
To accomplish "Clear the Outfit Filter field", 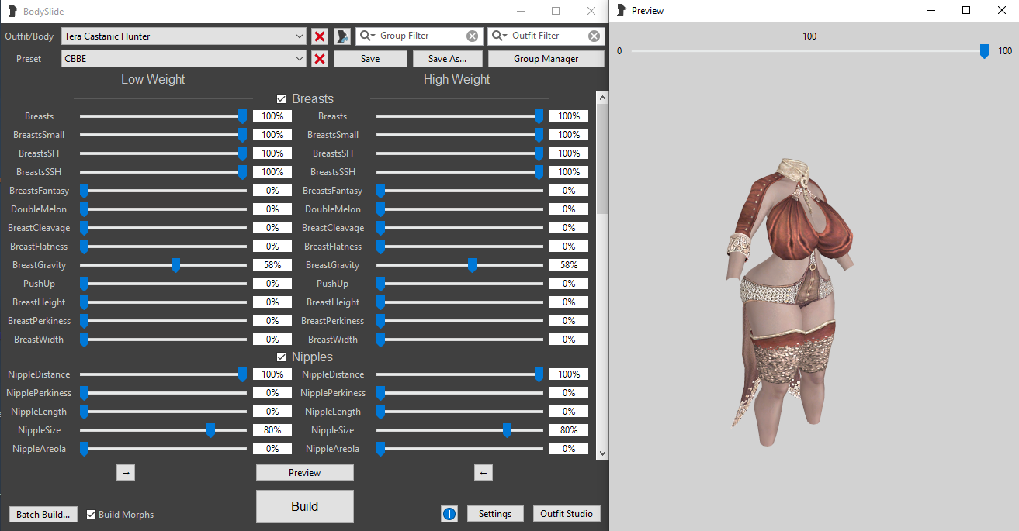I will point(594,36).
